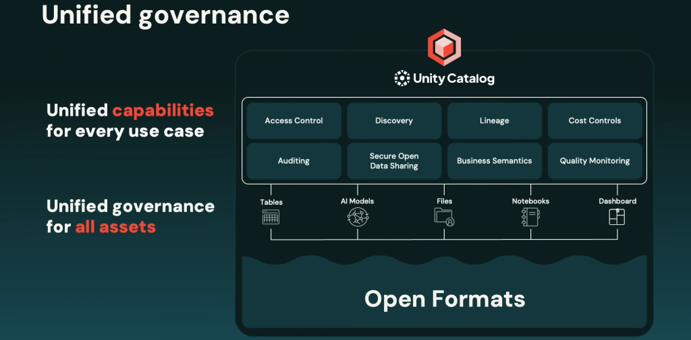Click the Secure Open Data Sharing tile

[x=394, y=160]
